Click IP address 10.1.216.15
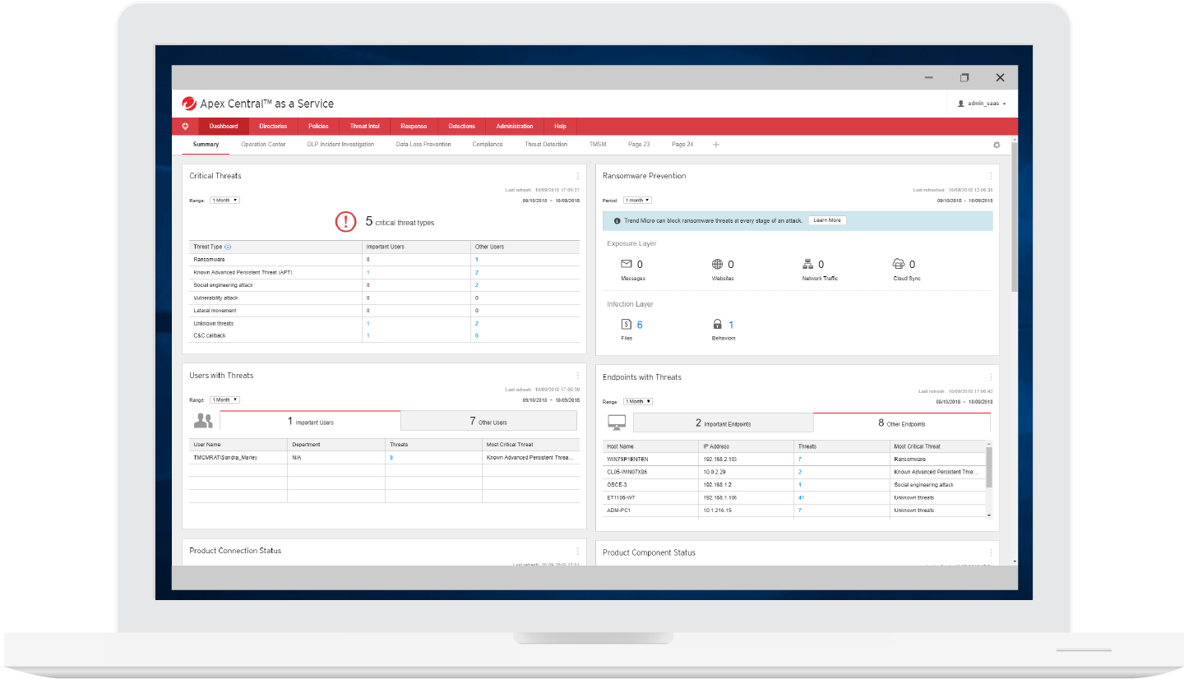This screenshot has width=1184, height=679. coord(717,510)
